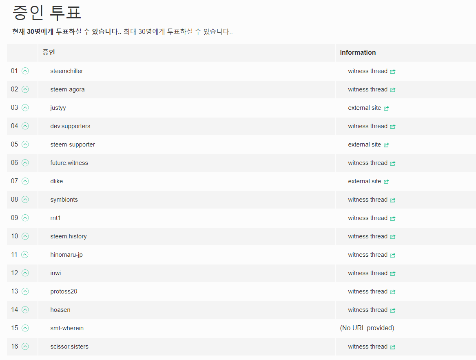
Task: Open inwi profile link
Action: tap(55, 273)
